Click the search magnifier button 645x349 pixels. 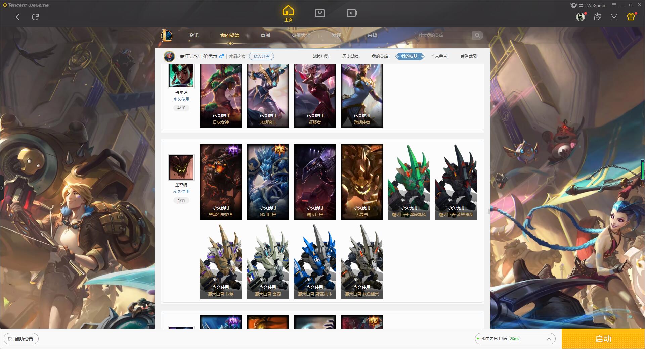coord(477,35)
